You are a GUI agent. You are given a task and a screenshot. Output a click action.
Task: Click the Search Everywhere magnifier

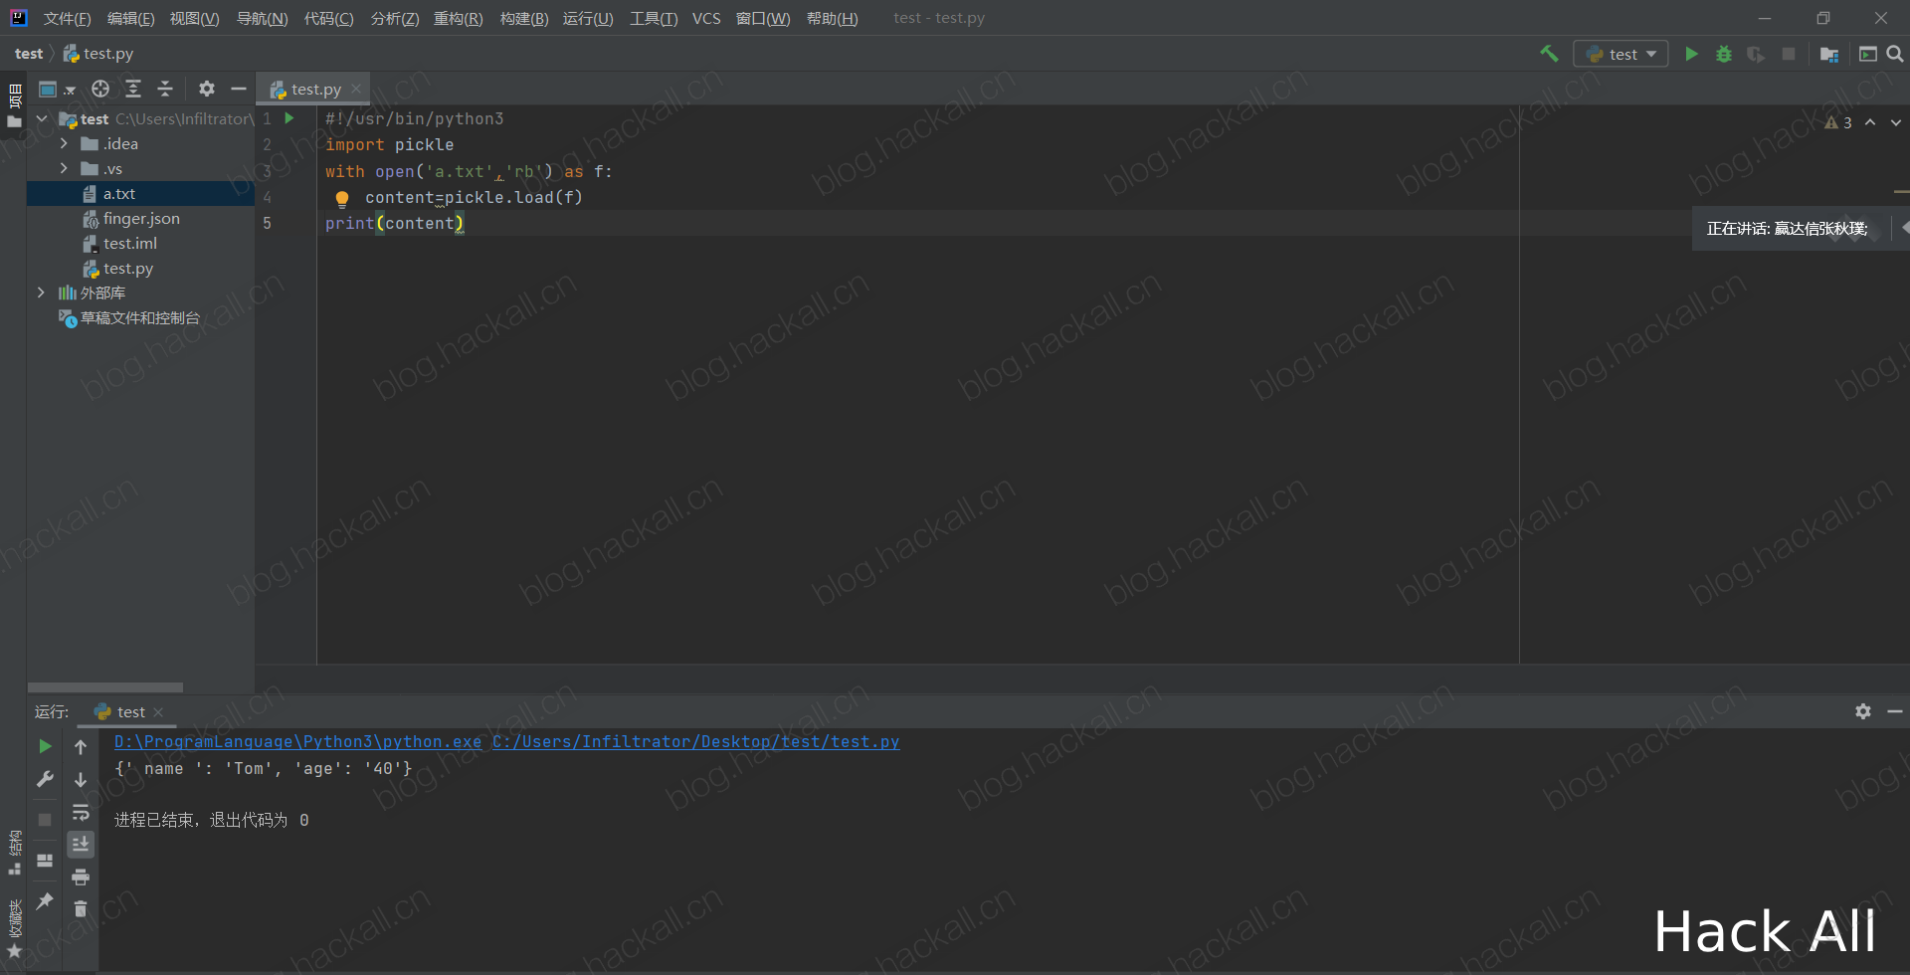click(x=1895, y=54)
